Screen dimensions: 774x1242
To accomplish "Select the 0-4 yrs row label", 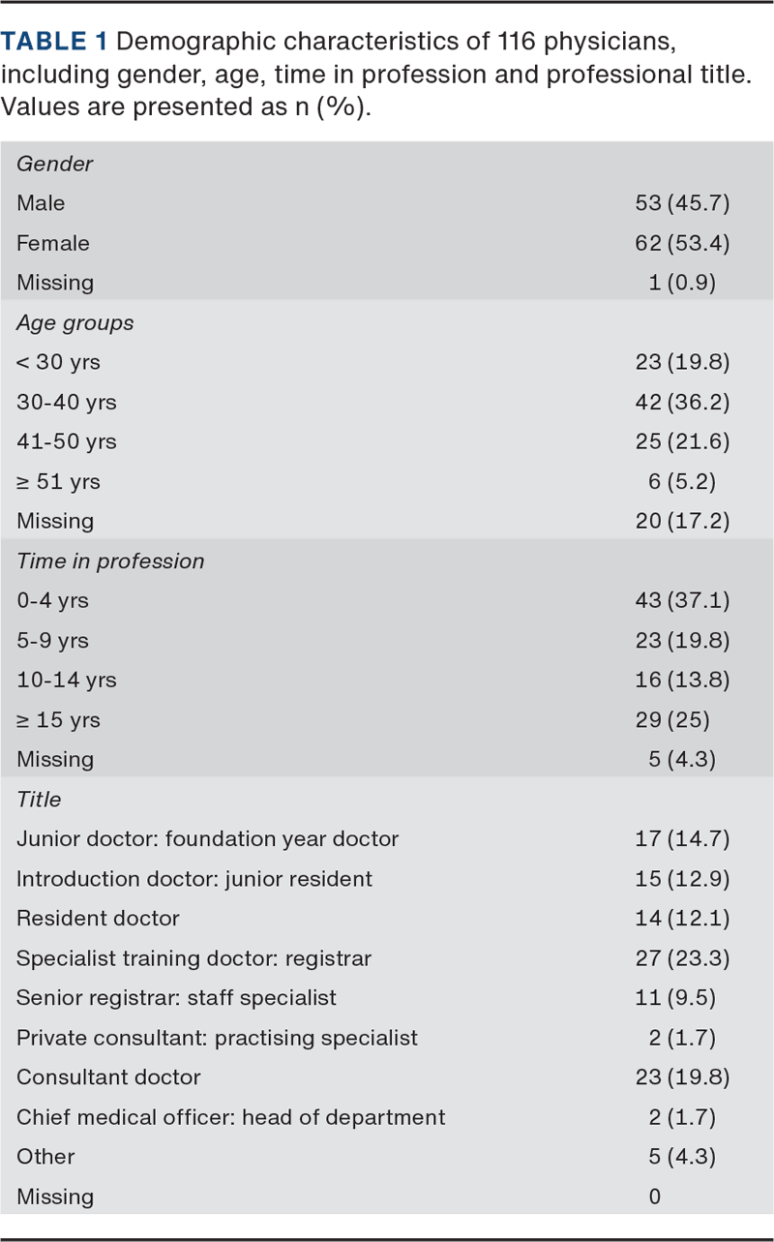I will point(52,600).
